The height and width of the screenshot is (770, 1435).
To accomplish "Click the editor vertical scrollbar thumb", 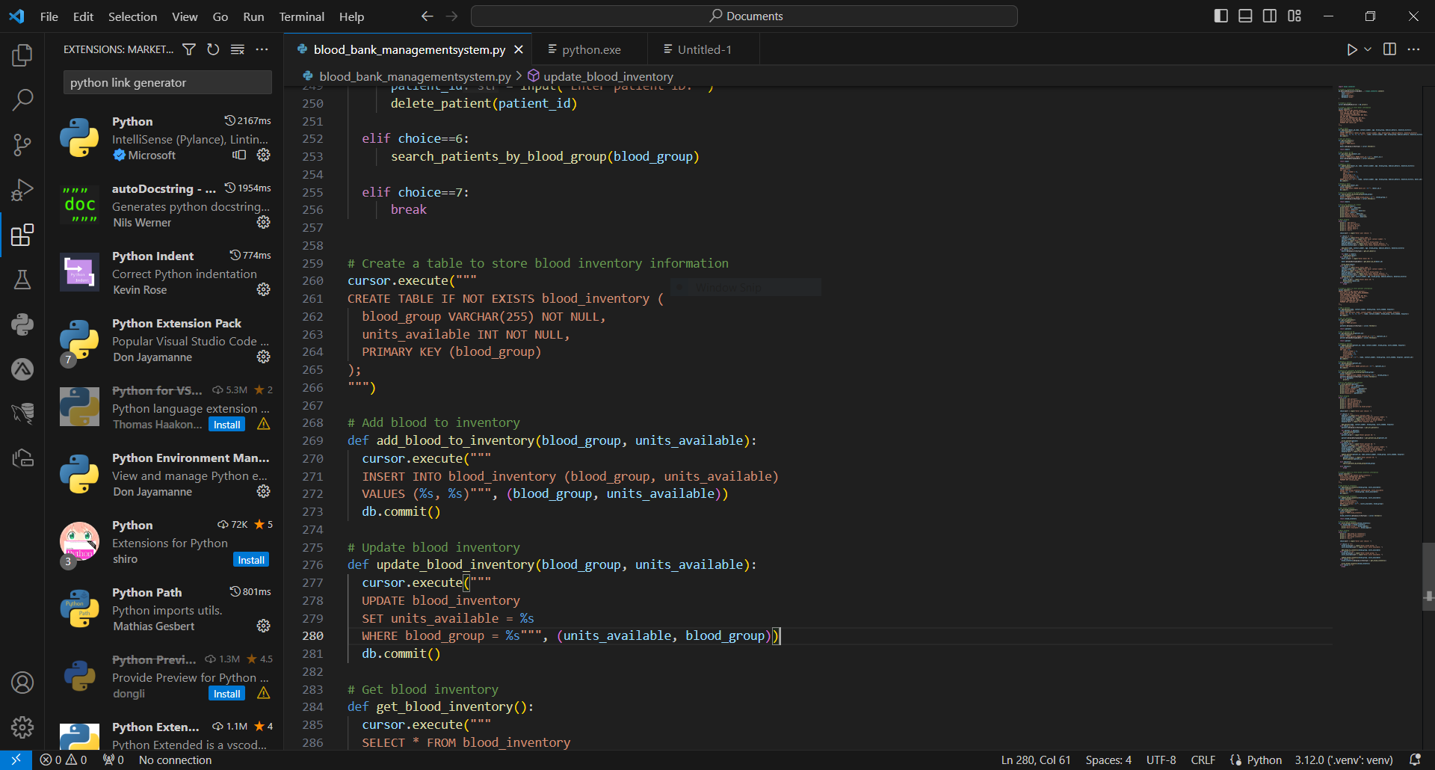I will click(1428, 576).
